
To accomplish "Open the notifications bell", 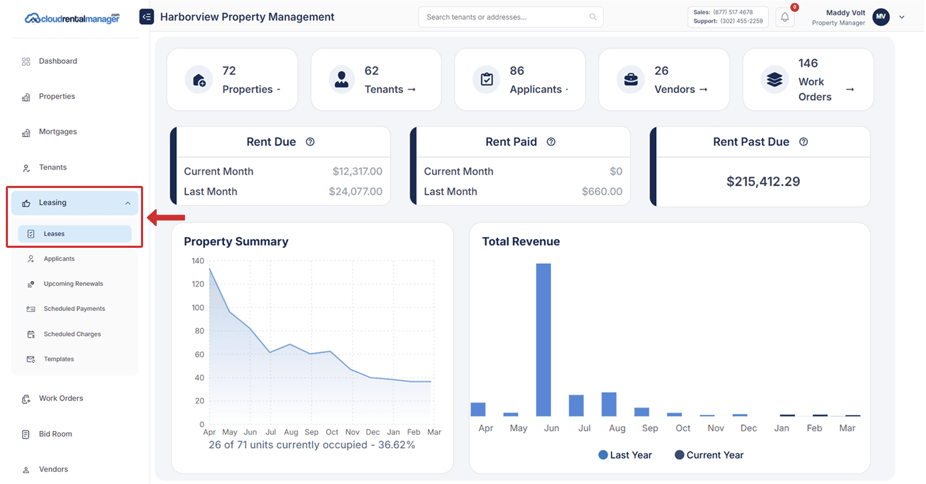I will (784, 17).
